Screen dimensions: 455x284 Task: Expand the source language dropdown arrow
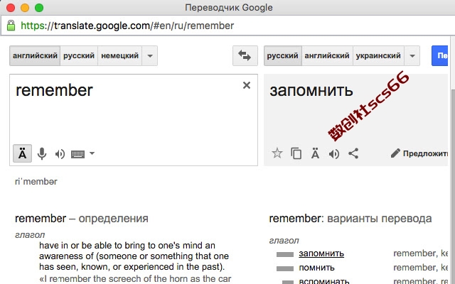(x=150, y=55)
